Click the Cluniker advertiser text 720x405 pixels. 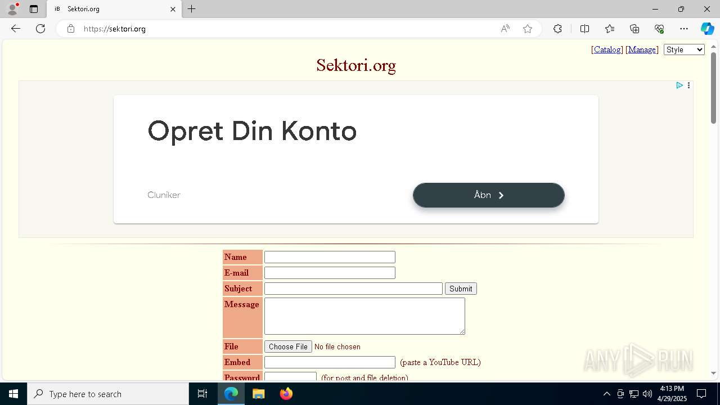coord(164,195)
